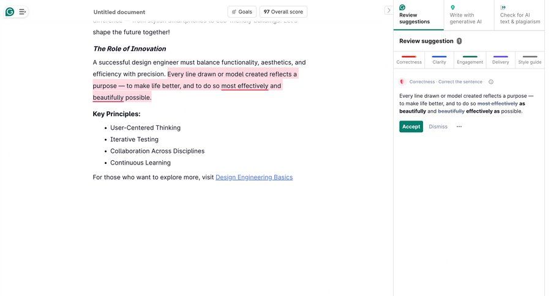Click the info icon beside Correct the sentence
The image size is (551, 296).
click(491, 82)
